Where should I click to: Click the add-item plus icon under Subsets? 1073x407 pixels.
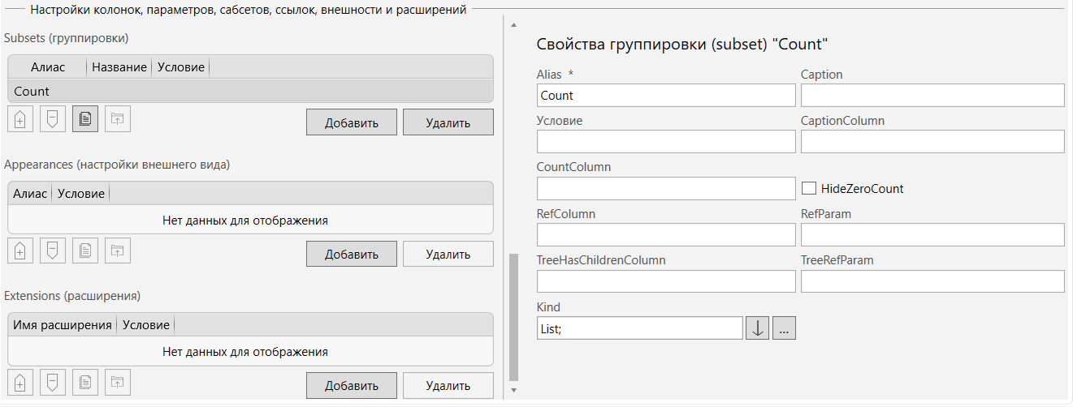coord(20,119)
